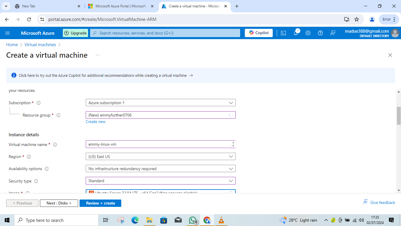
Task: Open the Windows notification center
Action: click(x=391, y=220)
